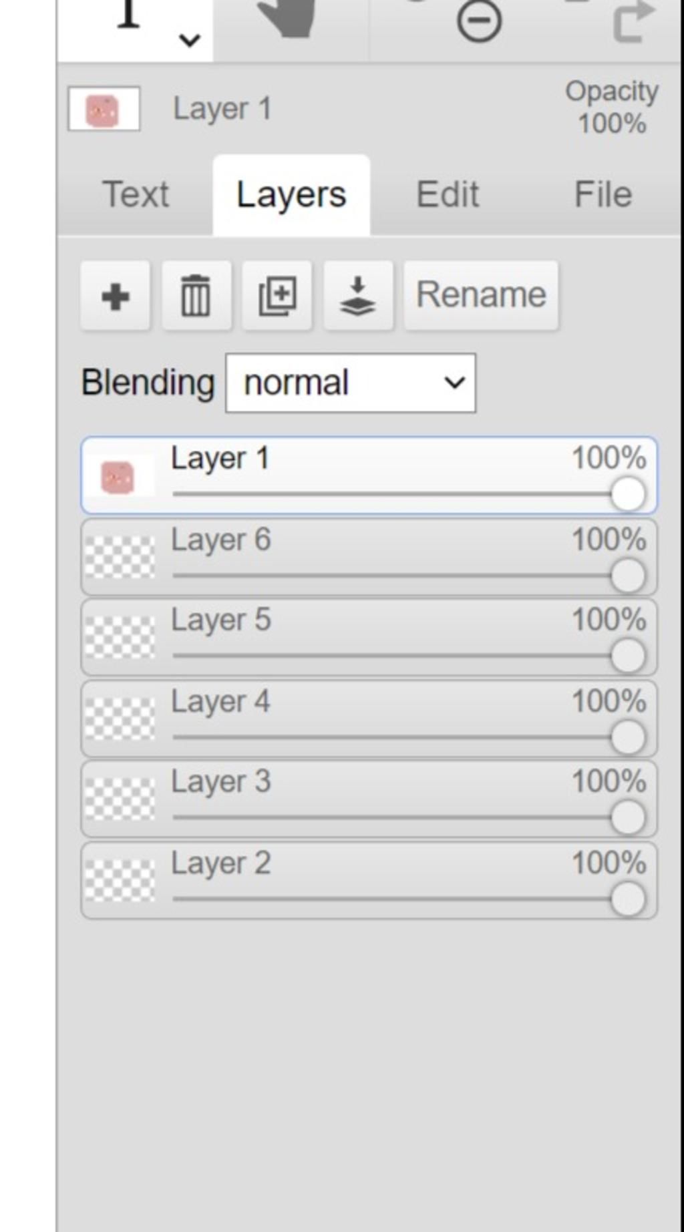Click the Layer 3 thumbnail
Viewport: 684px width, 1232px height.
120,799
